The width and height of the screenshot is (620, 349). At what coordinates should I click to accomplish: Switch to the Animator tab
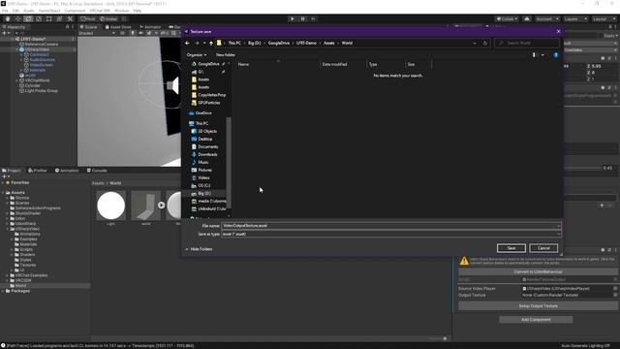tap(150, 27)
